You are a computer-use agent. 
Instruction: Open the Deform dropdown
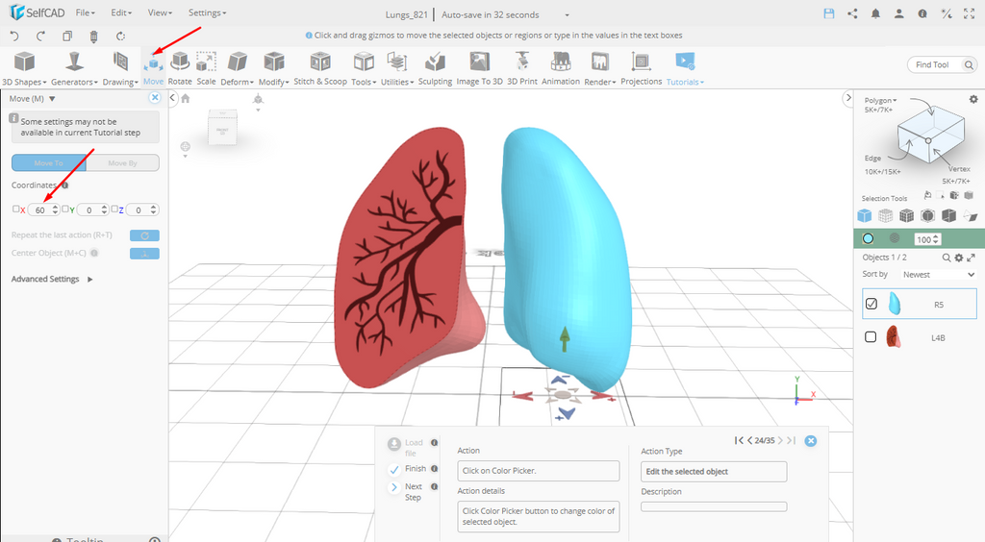tap(237, 69)
